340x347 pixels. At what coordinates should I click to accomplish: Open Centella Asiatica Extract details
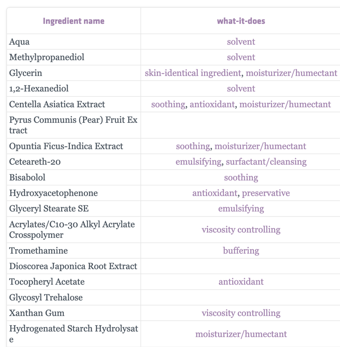pyautogui.click(x=57, y=104)
